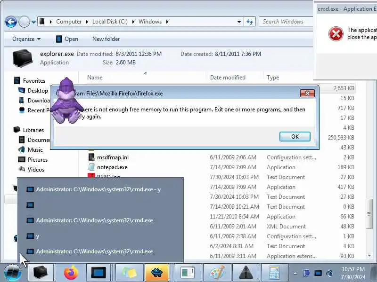
Task: Open Sticky Notes from the taskbar
Action: 129,273
